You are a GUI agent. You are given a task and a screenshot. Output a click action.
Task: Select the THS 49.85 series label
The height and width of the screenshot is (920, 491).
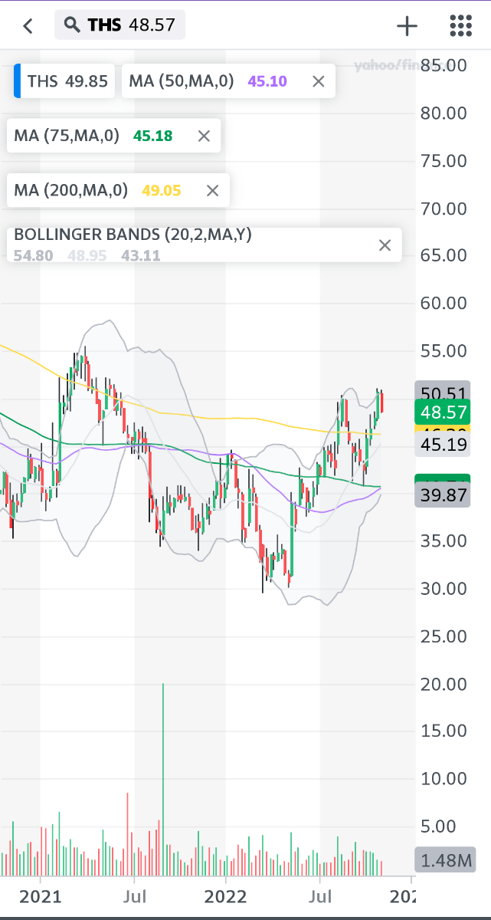pos(67,81)
